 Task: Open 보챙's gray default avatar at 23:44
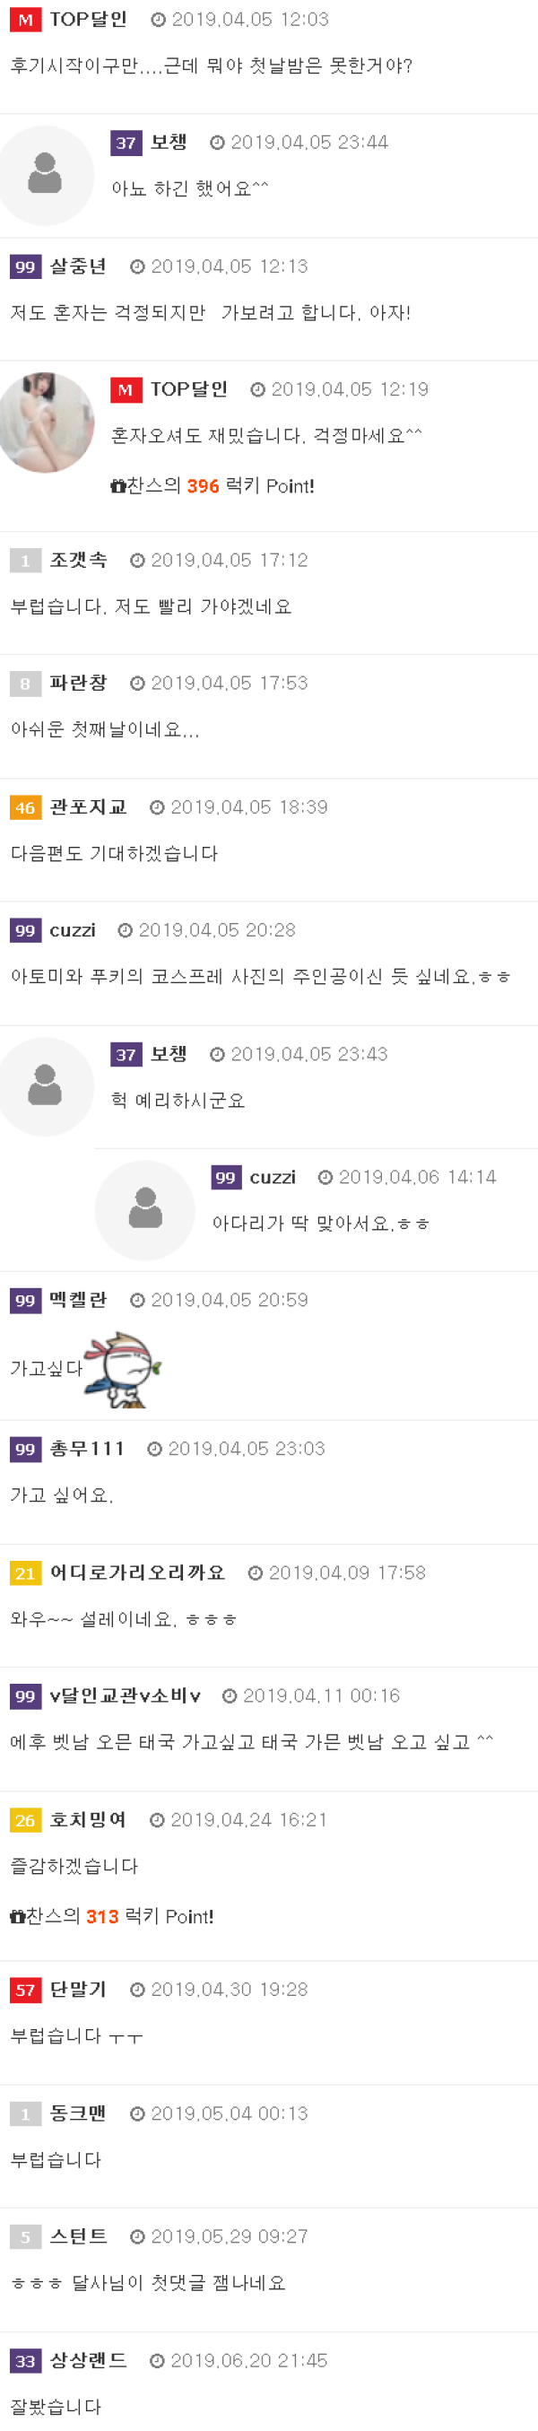coord(44,175)
